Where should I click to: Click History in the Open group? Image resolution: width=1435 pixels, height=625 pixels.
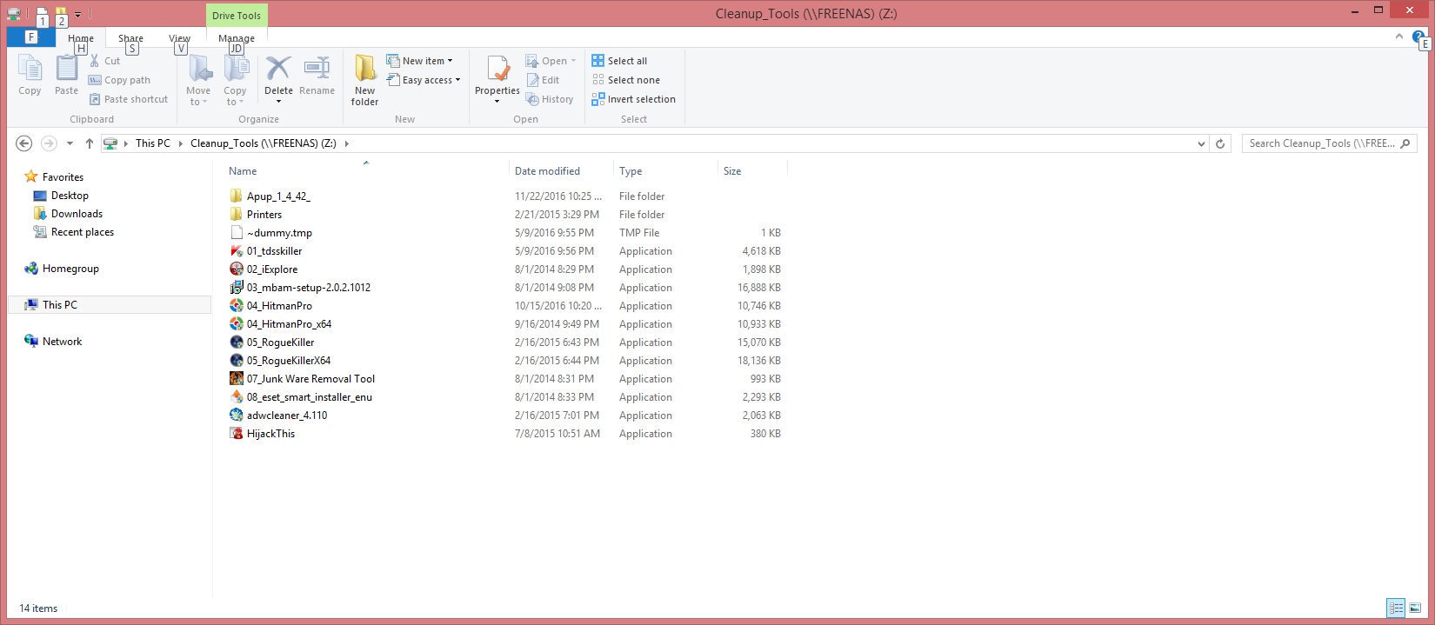point(550,99)
